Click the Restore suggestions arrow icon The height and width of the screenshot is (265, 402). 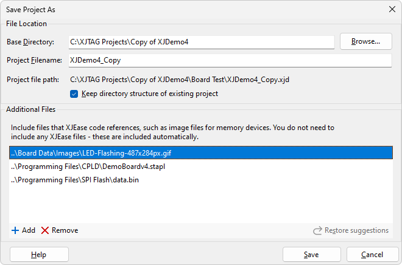(x=317, y=231)
